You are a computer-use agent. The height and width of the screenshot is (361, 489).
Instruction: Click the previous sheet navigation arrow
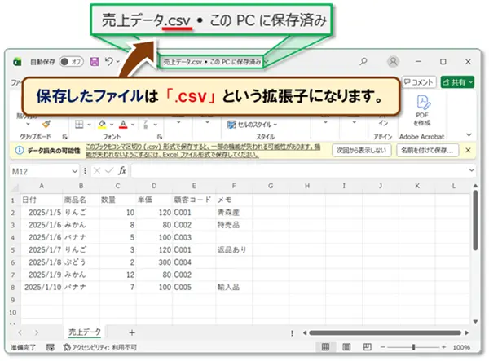tap(20, 332)
